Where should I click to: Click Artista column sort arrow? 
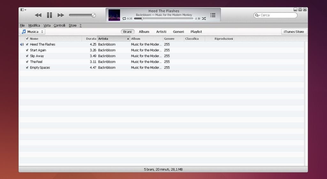[x=128, y=39]
